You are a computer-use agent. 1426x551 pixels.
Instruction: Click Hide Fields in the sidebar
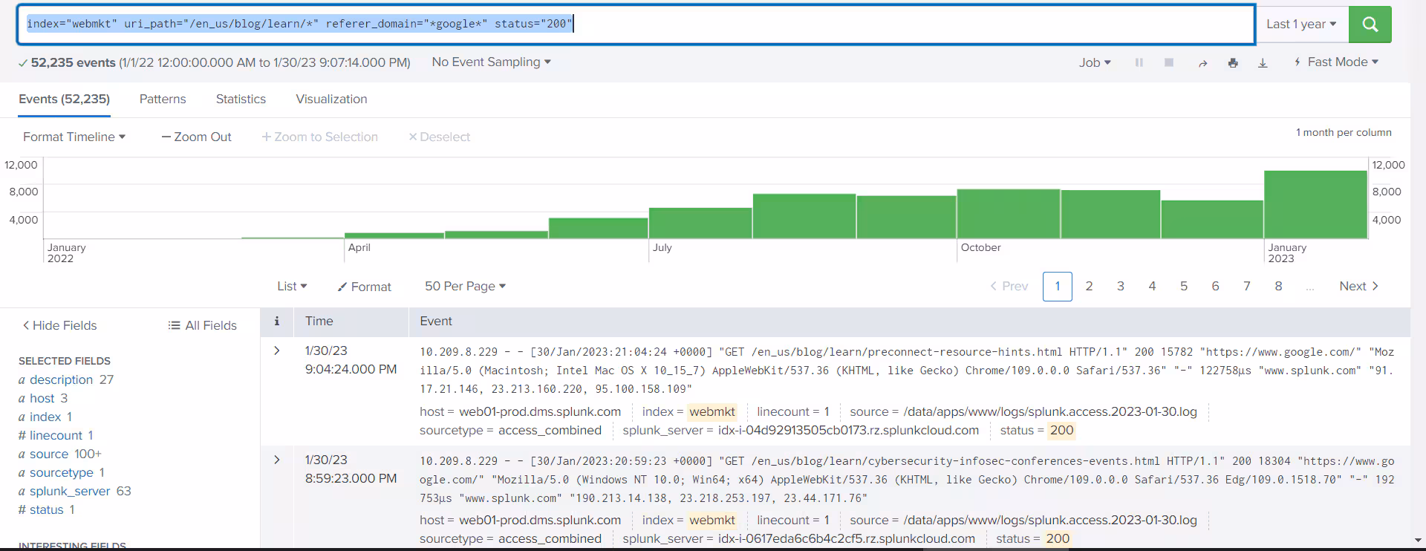click(59, 325)
